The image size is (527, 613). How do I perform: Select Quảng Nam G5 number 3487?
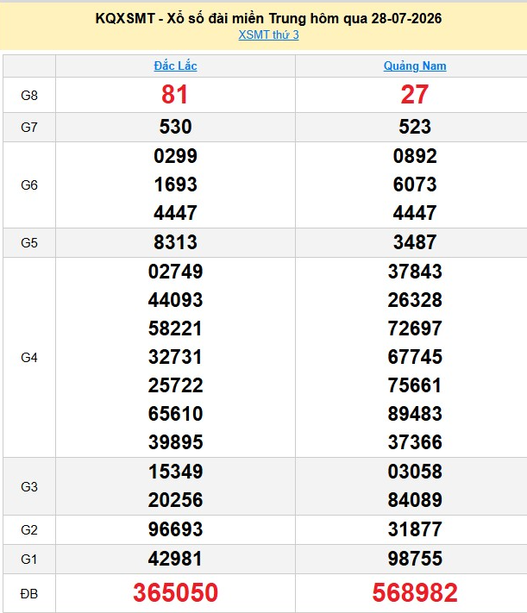(415, 242)
